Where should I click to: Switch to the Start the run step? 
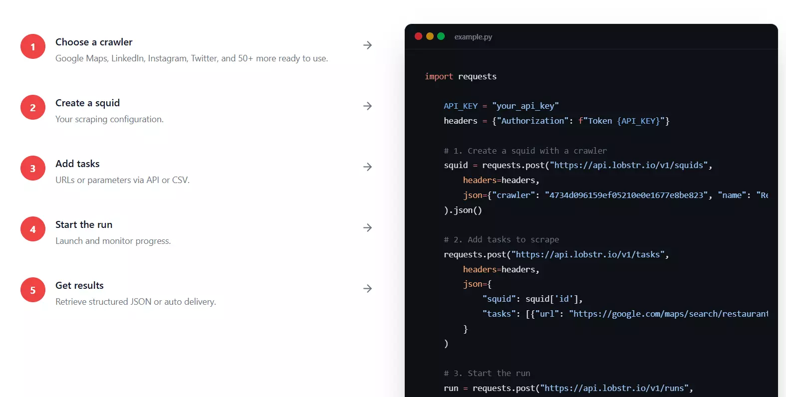[84, 225]
